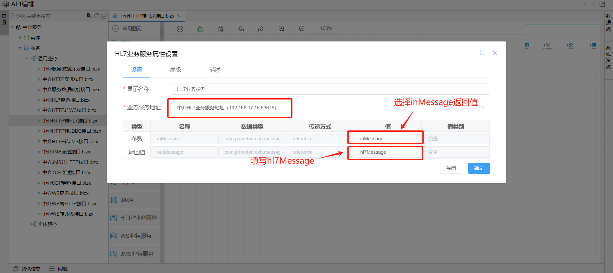This screenshot has height=273, width=613.
Task: Click the hl7Message return value field
Action: 388,152
